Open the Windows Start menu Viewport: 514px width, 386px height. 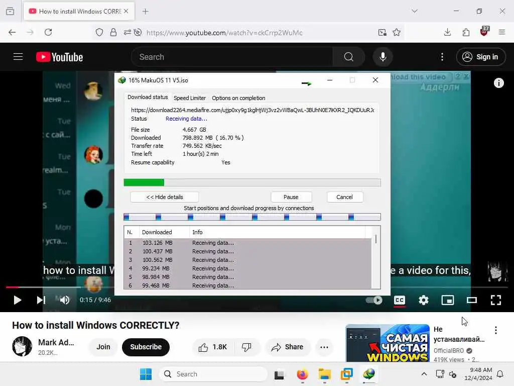pyautogui.click(x=146, y=374)
